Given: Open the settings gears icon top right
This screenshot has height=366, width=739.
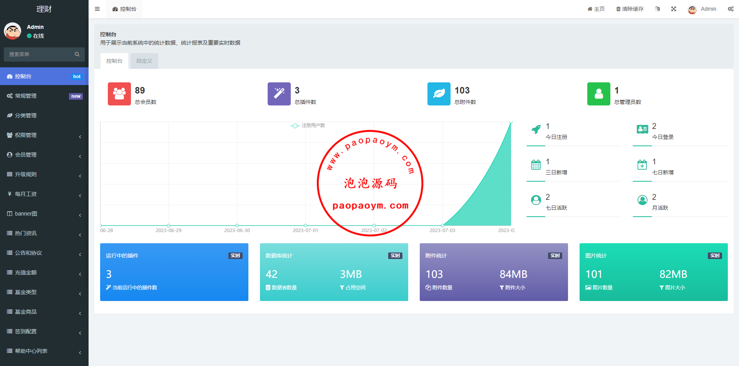Looking at the screenshot, I should pyautogui.click(x=730, y=9).
